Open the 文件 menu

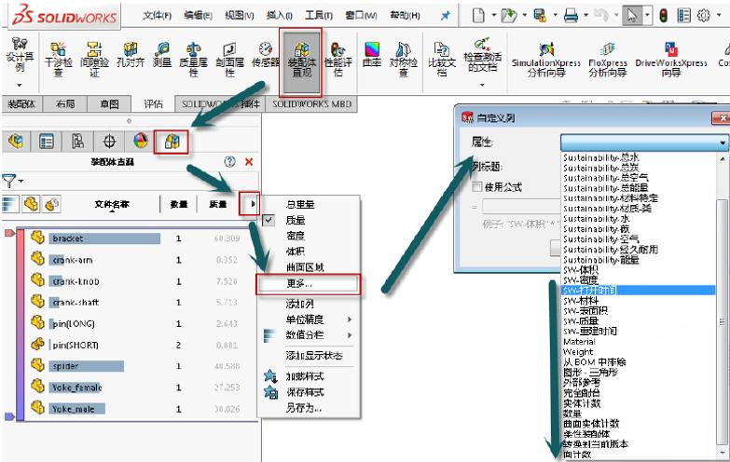[x=157, y=15]
